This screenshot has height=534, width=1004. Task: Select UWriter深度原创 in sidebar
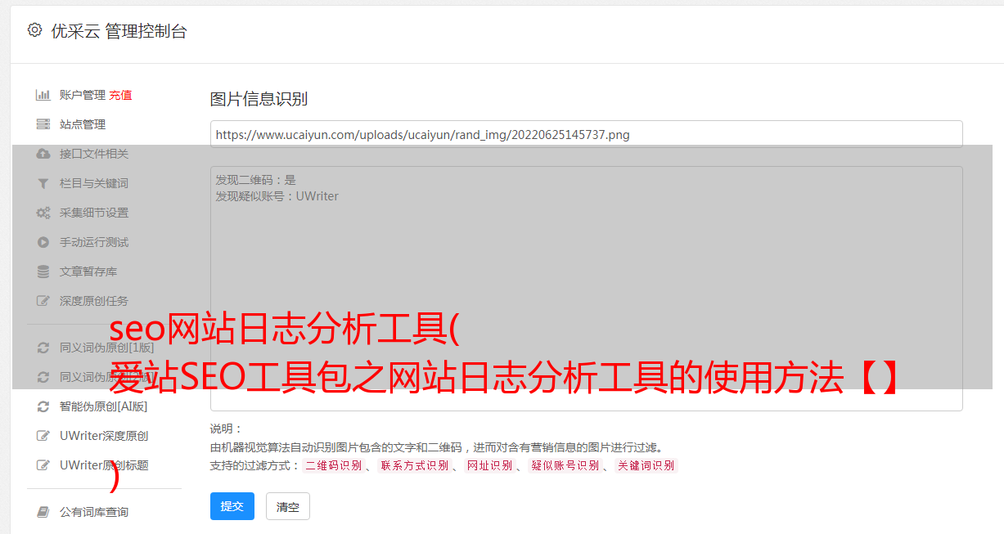[x=104, y=436]
